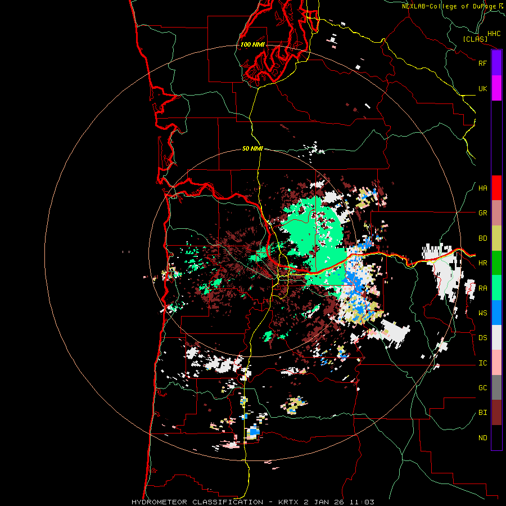The image size is (506, 506).
Task: Click the RF legend label
Action: pos(482,63)
